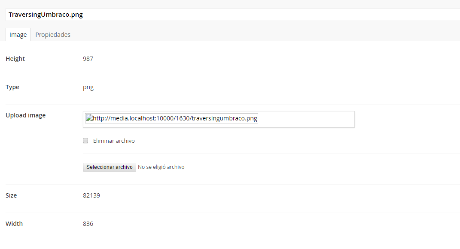The width and height of the screenshot is (460, 249).
Task: Click the Upload image label
Action: (26, 115)
